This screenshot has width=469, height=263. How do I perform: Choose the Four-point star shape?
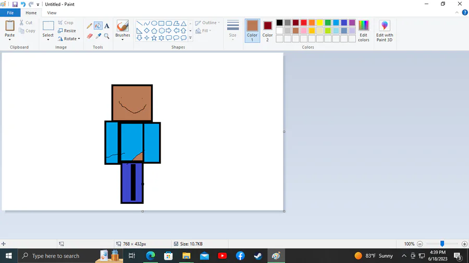pos(146,38)
